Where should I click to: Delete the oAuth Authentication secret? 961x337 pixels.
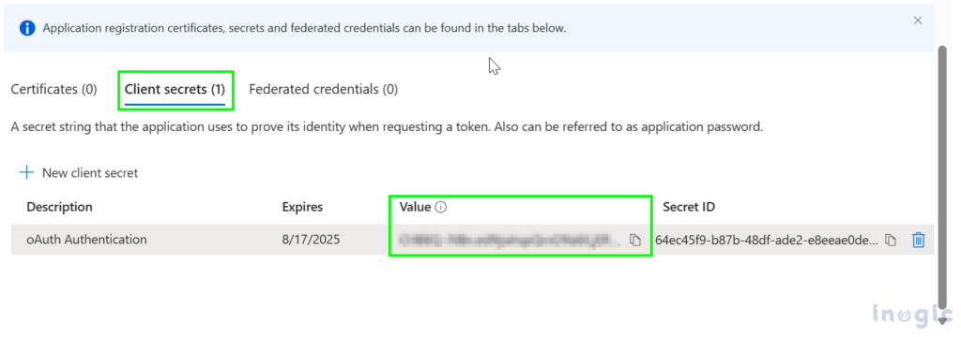point(918,240)
